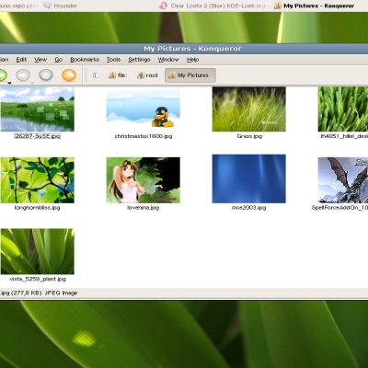The width and height of the screenshot is (368, 368).
Task: Toggle the location bar edit icon
Action: pyautogui.click(x=96, y=75)
